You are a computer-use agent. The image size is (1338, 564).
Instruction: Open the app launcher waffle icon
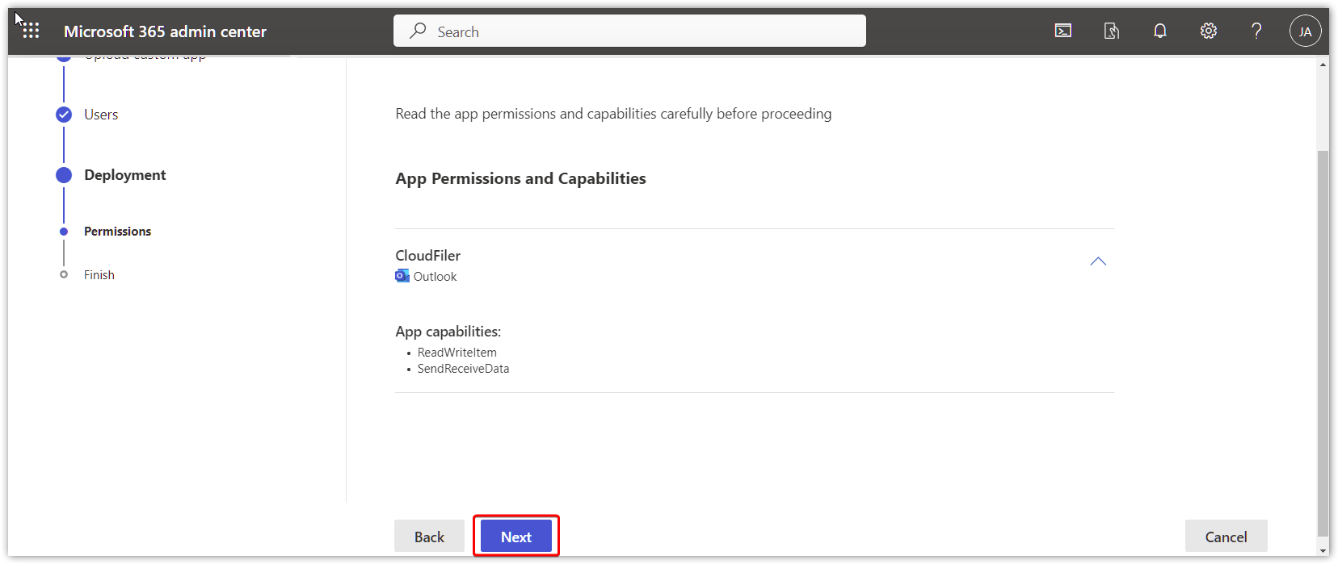pyautogui.click(x=31, y=31)
